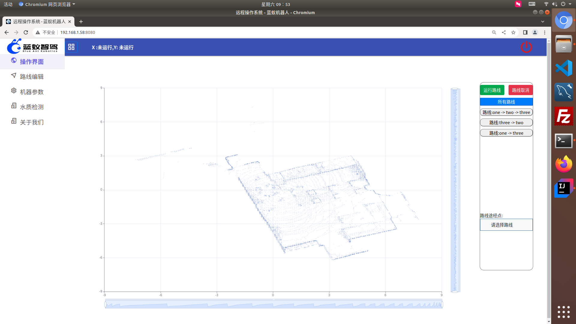The height and width of the screenshot is (324, 576).
Task: Launch Visual Studio Code from the dock
Action: (564, 68)
